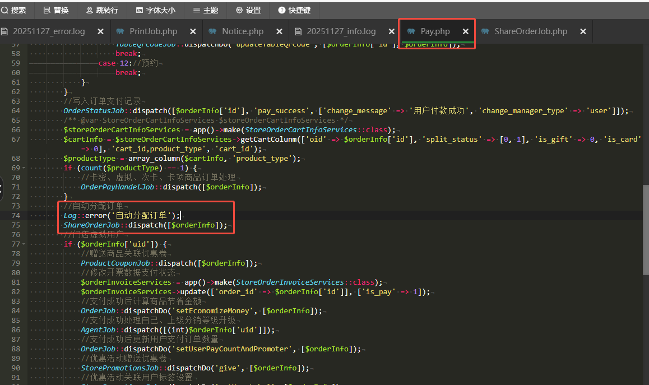Open the 设置 settings gear
The width and height of the screenshot is (649, 385).
(248, 10)
